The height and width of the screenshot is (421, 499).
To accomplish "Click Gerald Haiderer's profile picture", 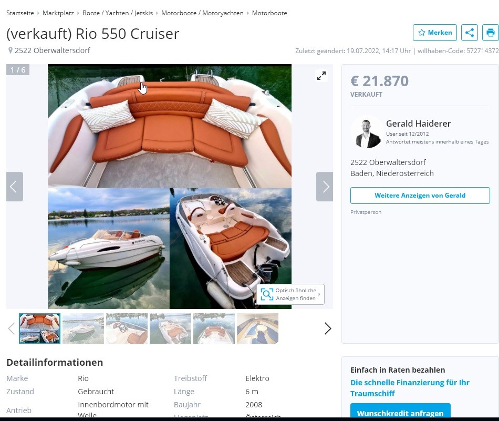I will (367, 132).
